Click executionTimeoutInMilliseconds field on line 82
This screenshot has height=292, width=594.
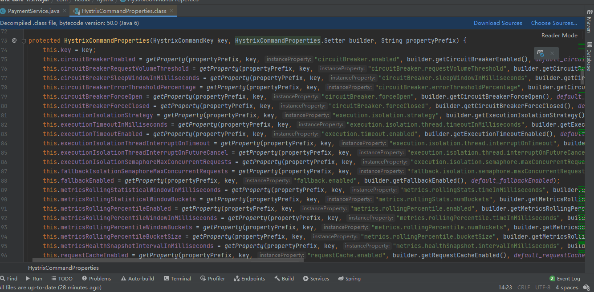pos(114,125)
